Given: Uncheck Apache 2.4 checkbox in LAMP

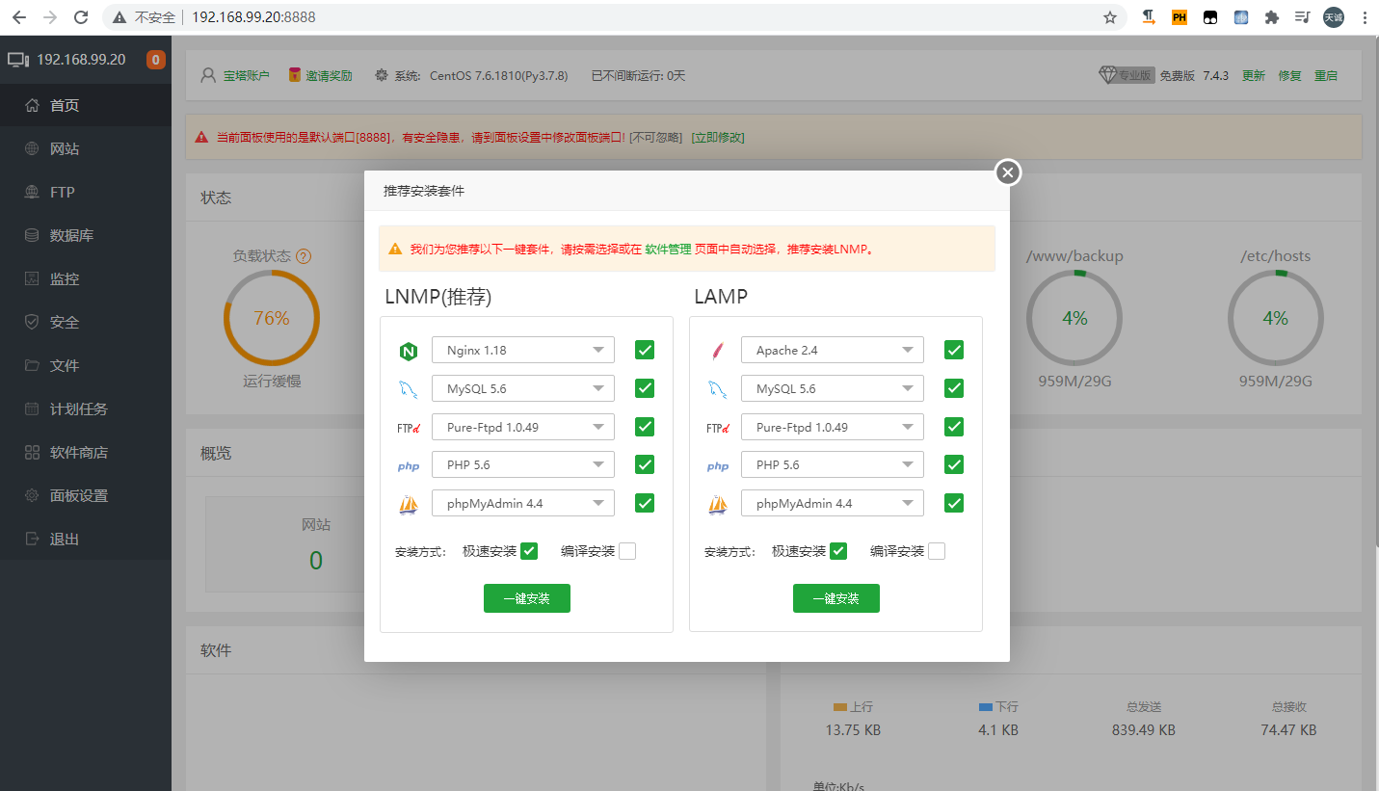Looking at the screenshot, I should click(x=954, y=350).
